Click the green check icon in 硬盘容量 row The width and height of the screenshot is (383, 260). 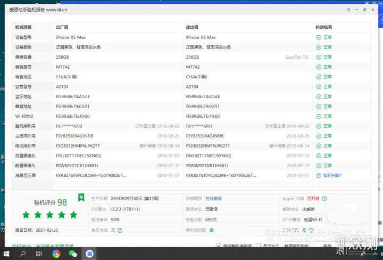[x=319, y=57]
